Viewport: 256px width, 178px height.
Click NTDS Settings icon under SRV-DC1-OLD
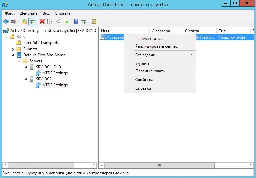38,73
